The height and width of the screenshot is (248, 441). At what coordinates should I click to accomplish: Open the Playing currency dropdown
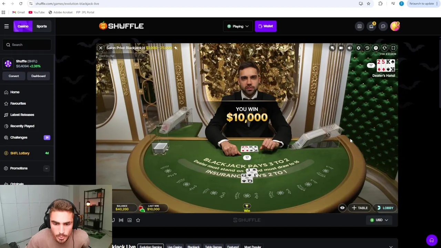click(x=238, y=26)
